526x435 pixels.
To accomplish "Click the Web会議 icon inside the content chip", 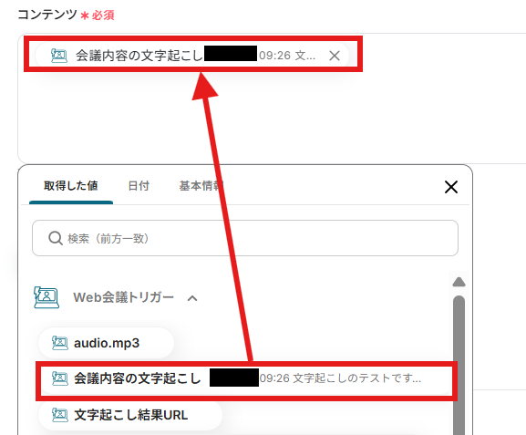I will 58,56.
